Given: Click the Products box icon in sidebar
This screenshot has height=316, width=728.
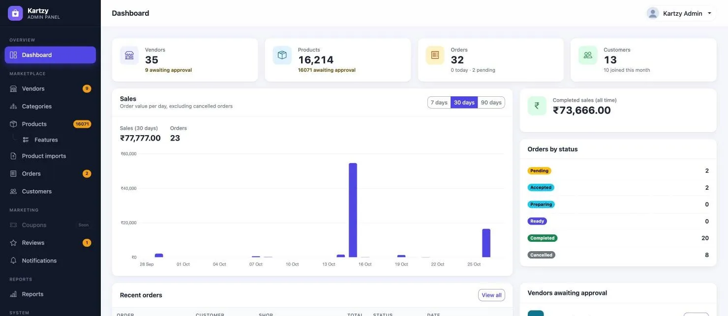Looking at the screenshot, I should [13, 124].
